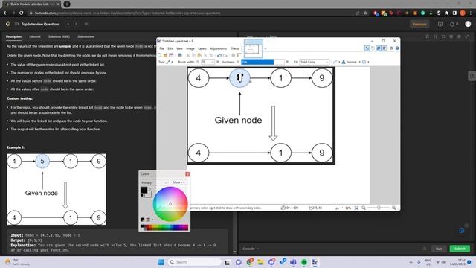Open the Layers menu in paint.net
The height and width of the screenshot is (268, 476).
[202, 48]
